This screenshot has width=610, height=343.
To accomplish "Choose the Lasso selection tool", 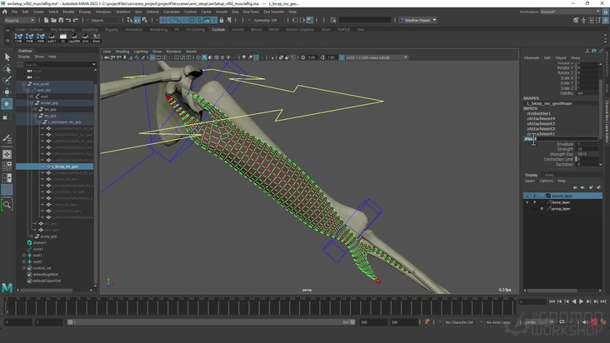I will pos(7,69).
